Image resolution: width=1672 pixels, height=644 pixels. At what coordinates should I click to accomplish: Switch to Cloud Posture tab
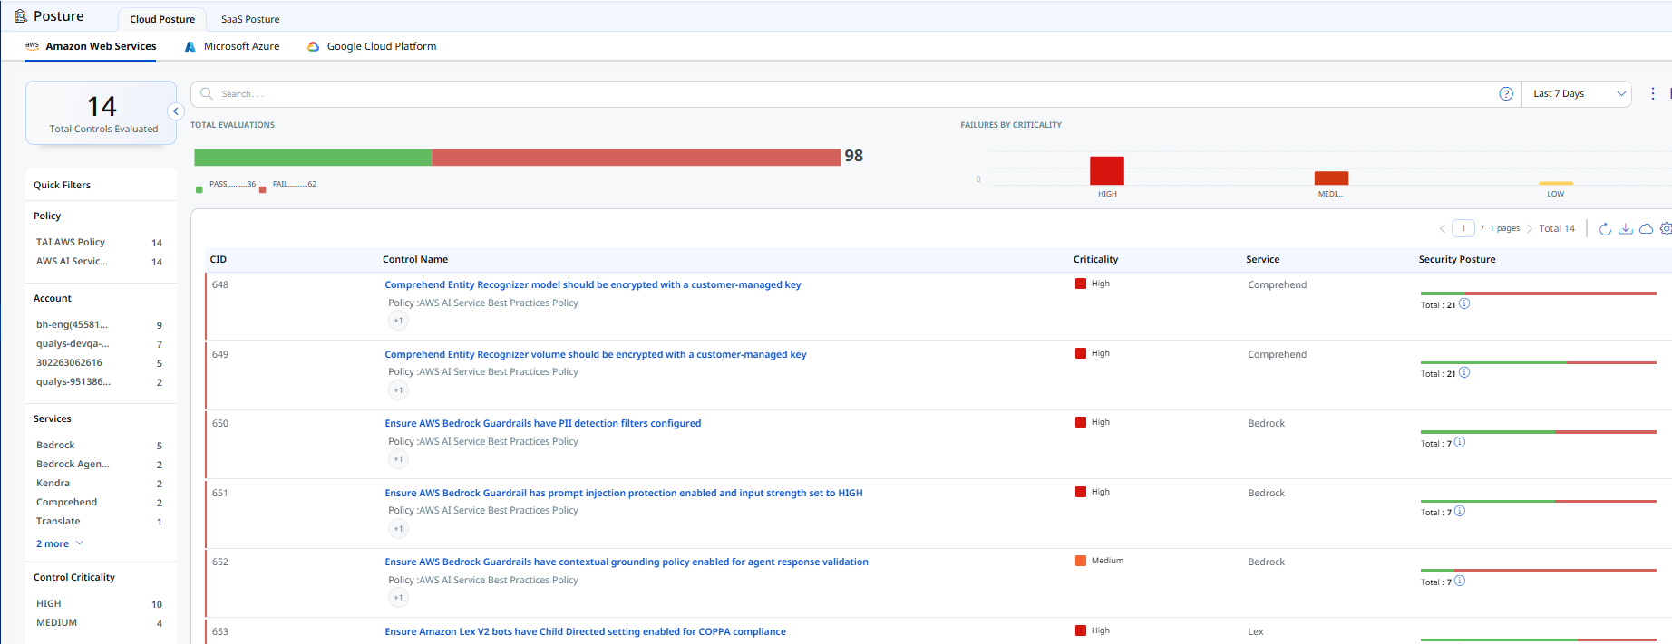[x=162, y=19]
